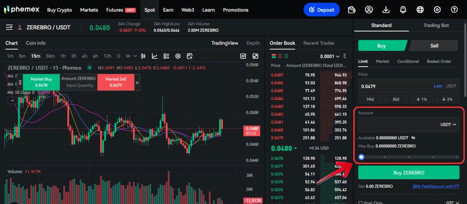This screenshot has height=204, width=467.
Task: Click the Mid price button
Action: pos(370,99)
